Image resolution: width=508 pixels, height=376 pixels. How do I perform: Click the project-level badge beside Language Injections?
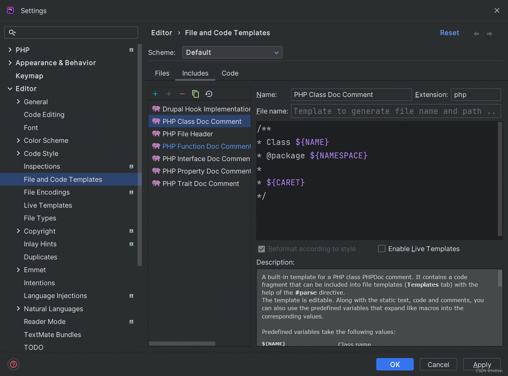click(131, 296)
